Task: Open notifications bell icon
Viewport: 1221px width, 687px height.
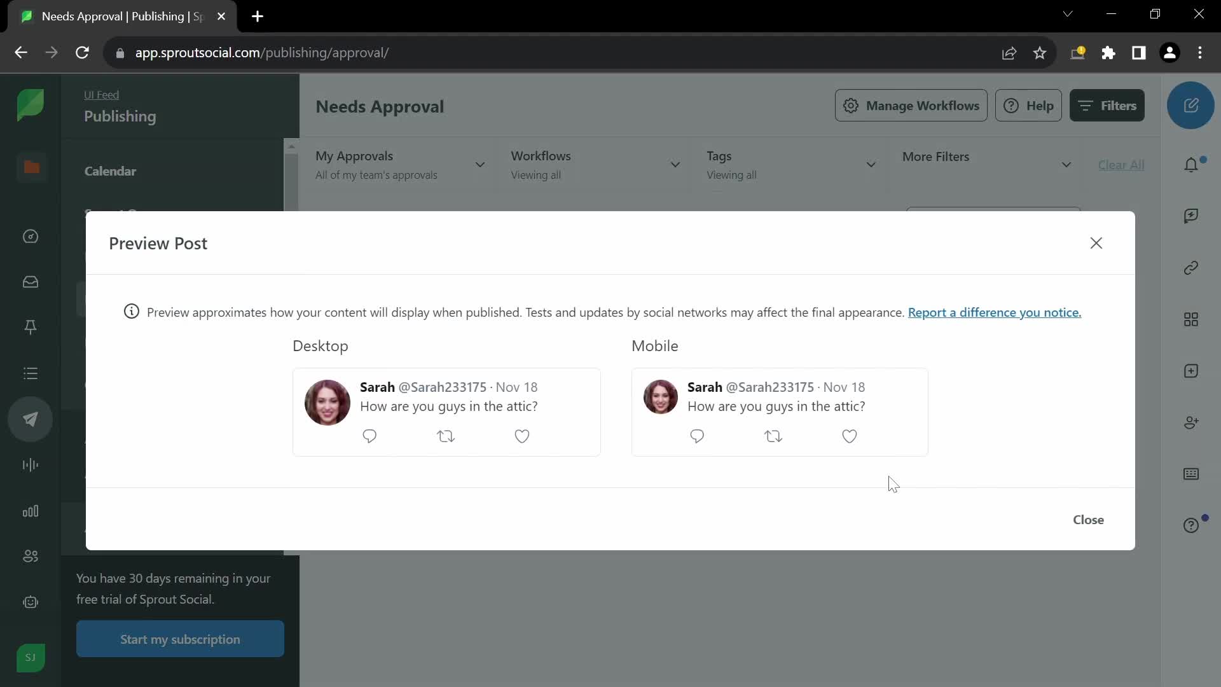Action: (1191, 165)
